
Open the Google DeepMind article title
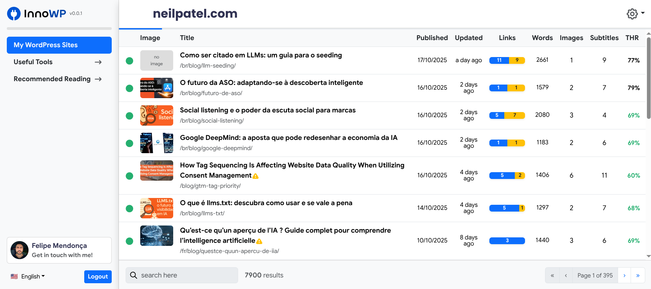(288, 138)
